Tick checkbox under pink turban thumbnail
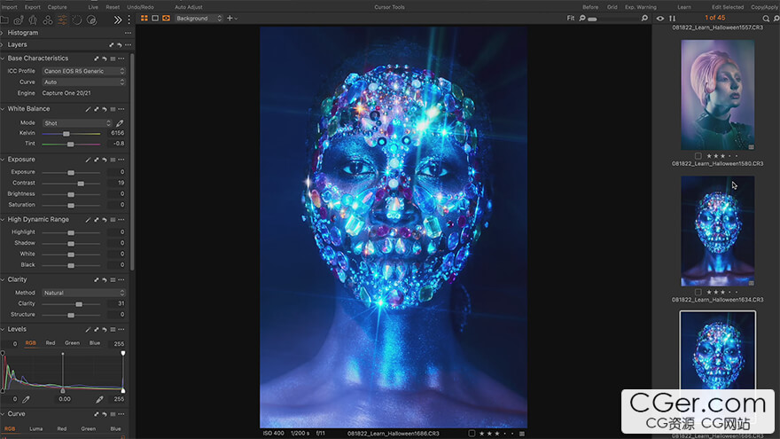Image resolution: width=780 pixels, height=439 pixels. [x=698, y=156]
